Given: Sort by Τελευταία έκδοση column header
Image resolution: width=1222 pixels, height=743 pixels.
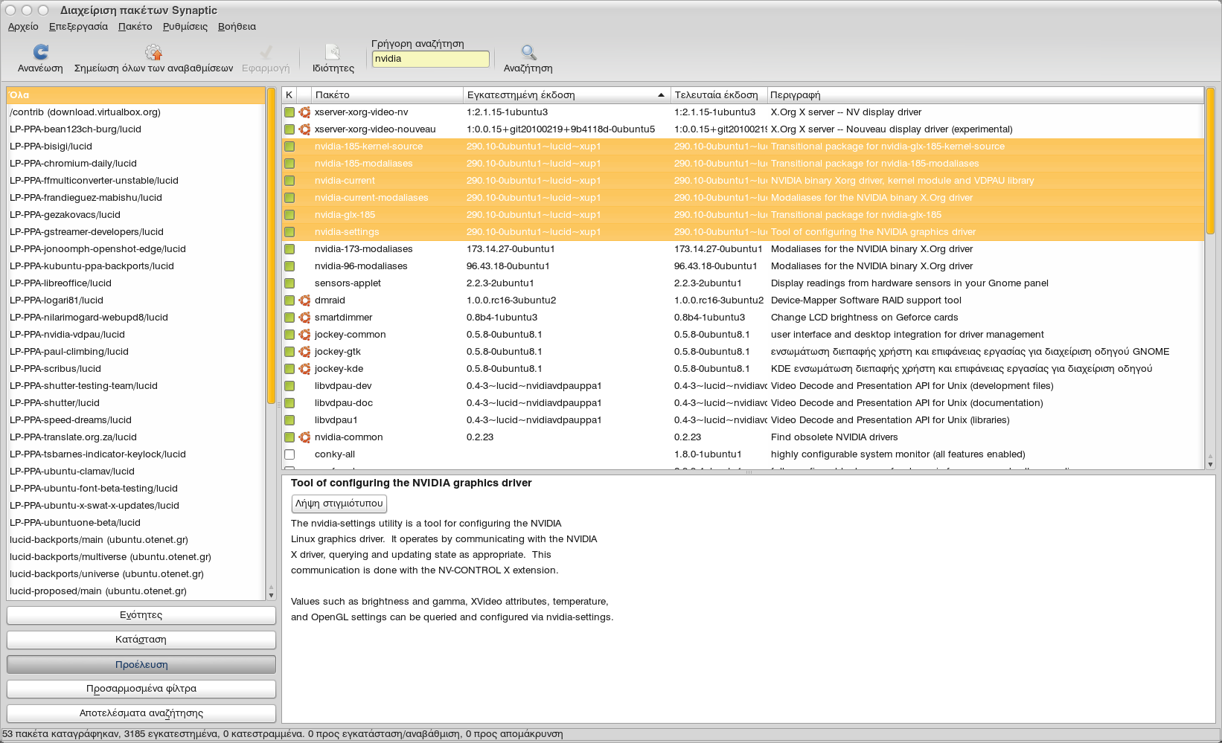Looking at the screenshot, I should [x=719, y=95].
